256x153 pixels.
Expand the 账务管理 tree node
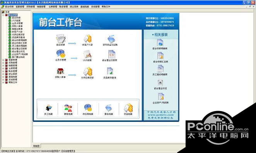click(x=3, y=71)
